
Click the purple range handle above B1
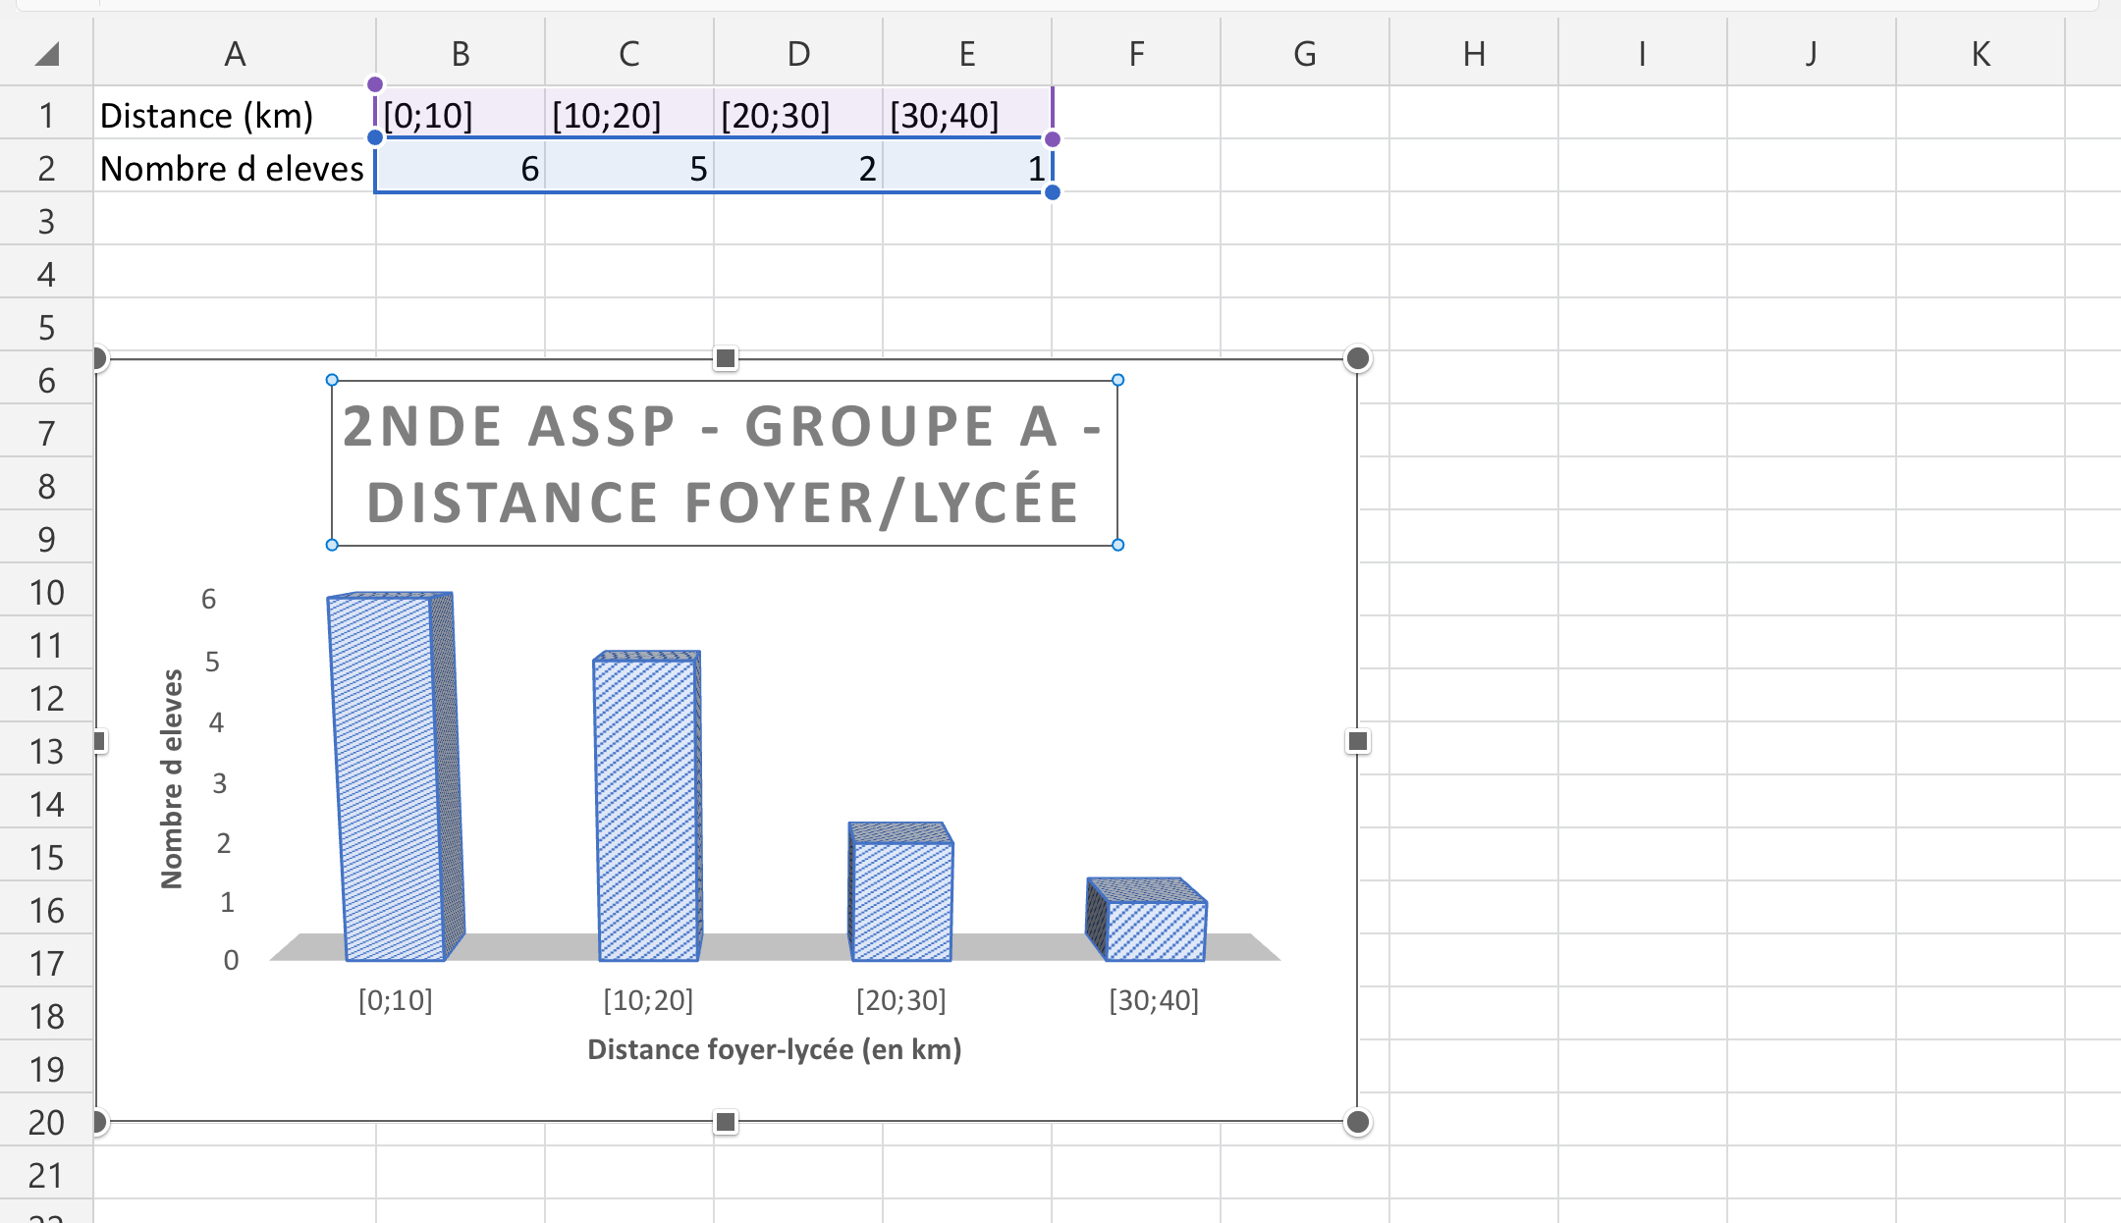coord(375,85)
